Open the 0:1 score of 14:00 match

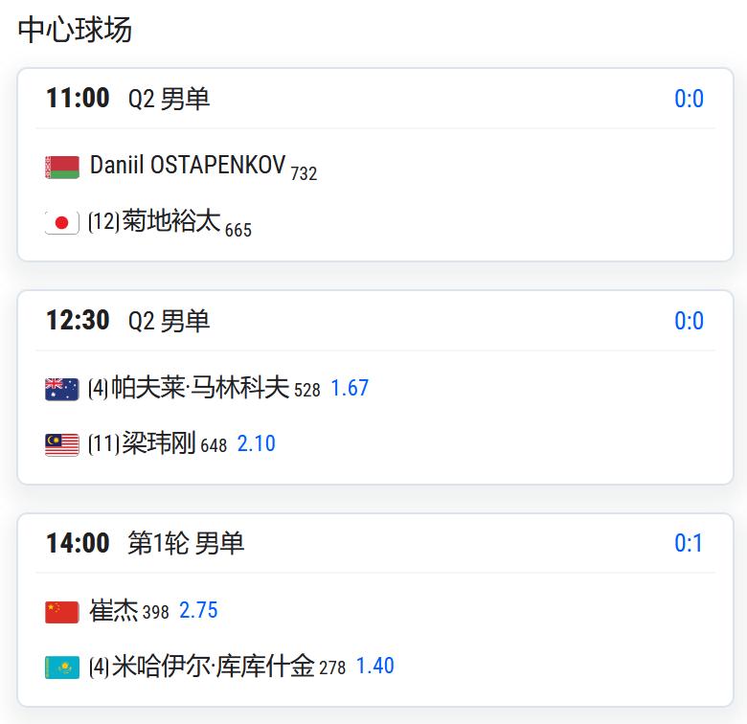(x=689, y=543)
